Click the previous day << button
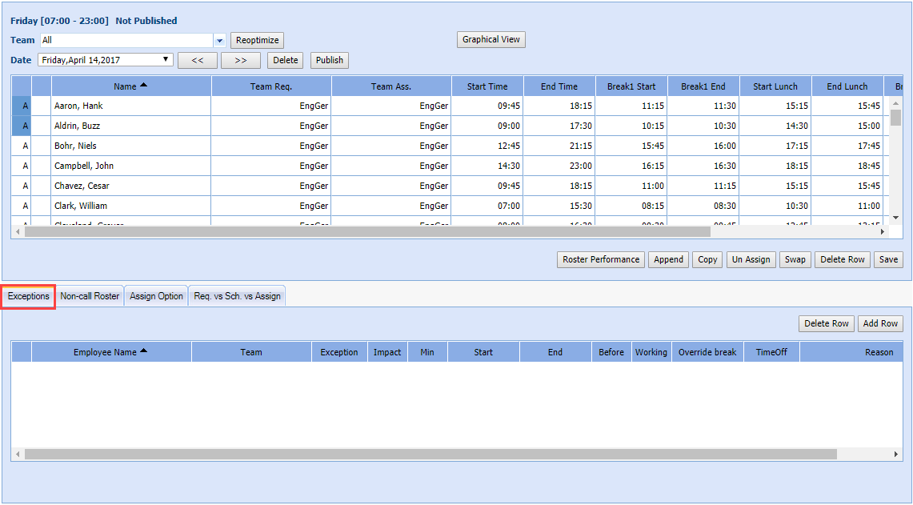This screenshot has width=913, height=505. pos(197,60)
